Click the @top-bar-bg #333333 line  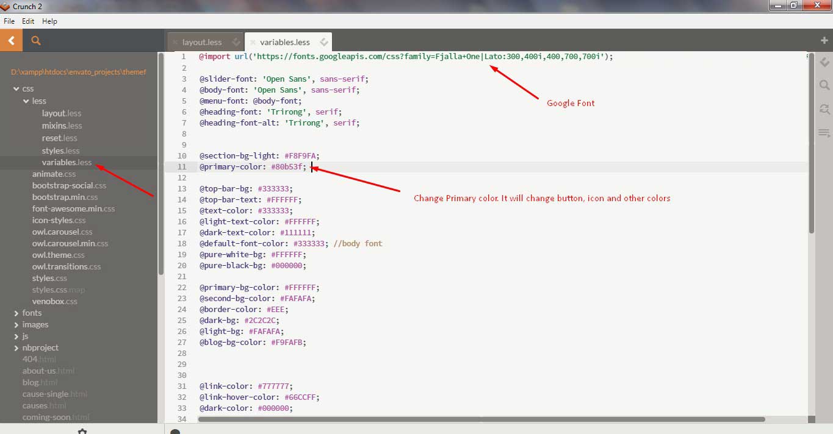click(x=245, y=189)
